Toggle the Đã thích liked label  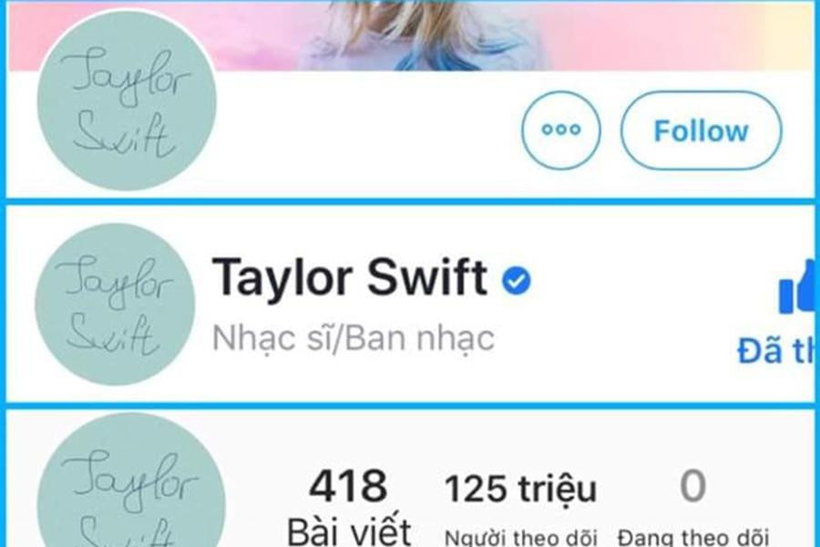[775, 350]
